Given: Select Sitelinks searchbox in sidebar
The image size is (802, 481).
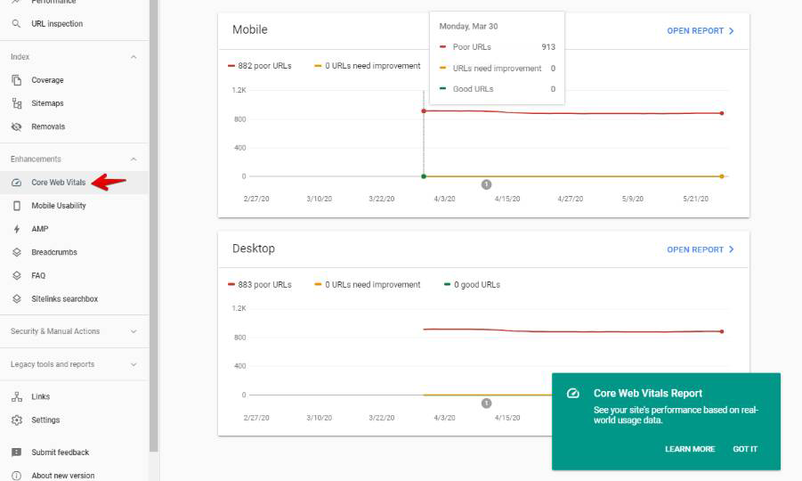Looking at the screenshot, I should [x=64, y=298].
